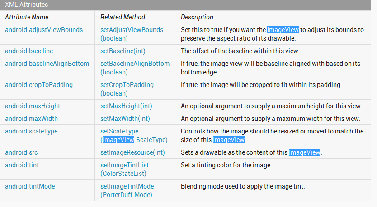This screenshot has width=377, height=207.
Task: Open the android:maxWidth attribute link
Action: pos(31,119)
